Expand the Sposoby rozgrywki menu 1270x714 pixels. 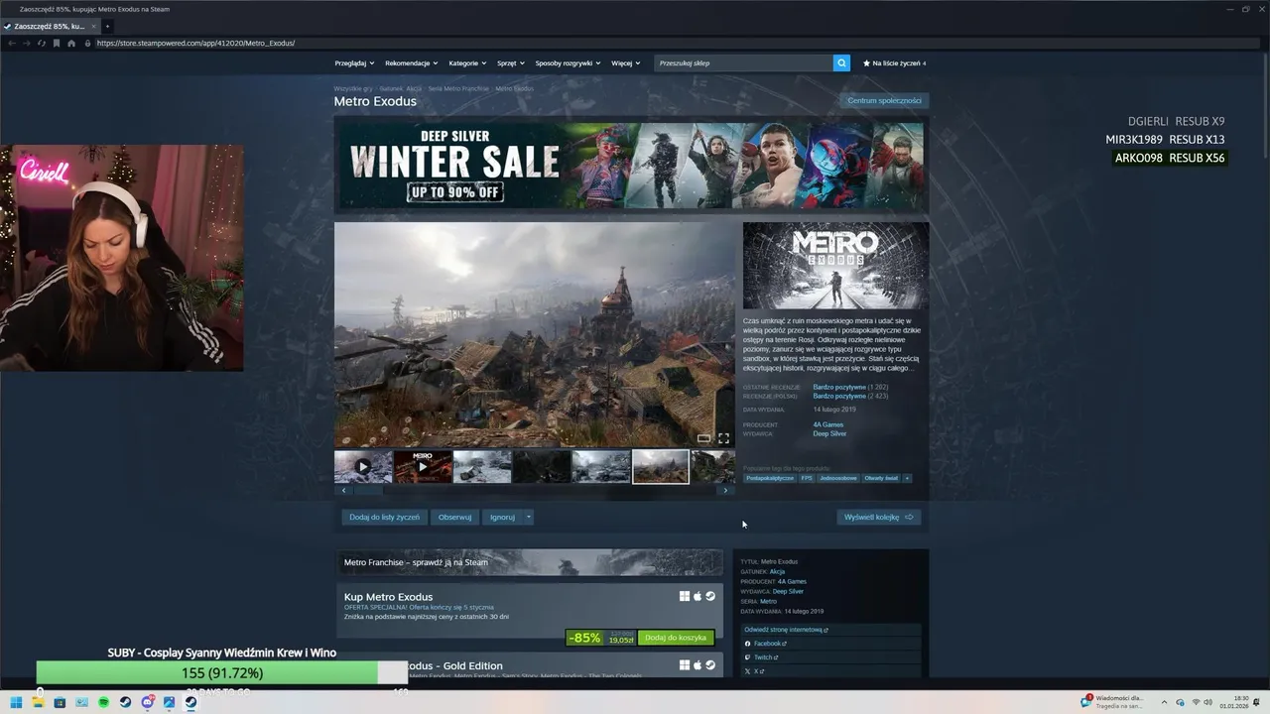(568, 63)
